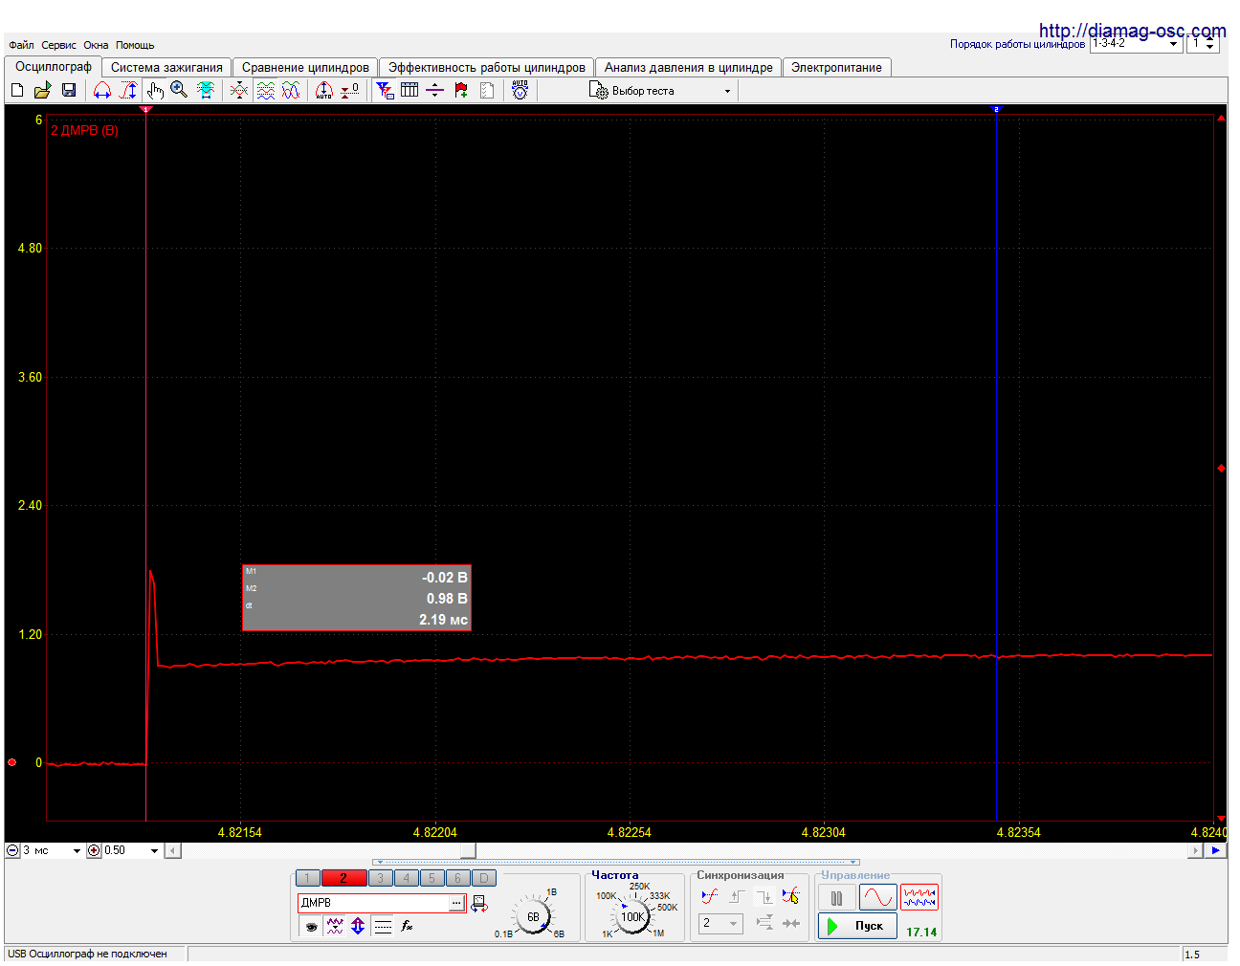The width and height of the screenshot is (1240, 966).
Task: Open file with folder icon
Action: 42,90
